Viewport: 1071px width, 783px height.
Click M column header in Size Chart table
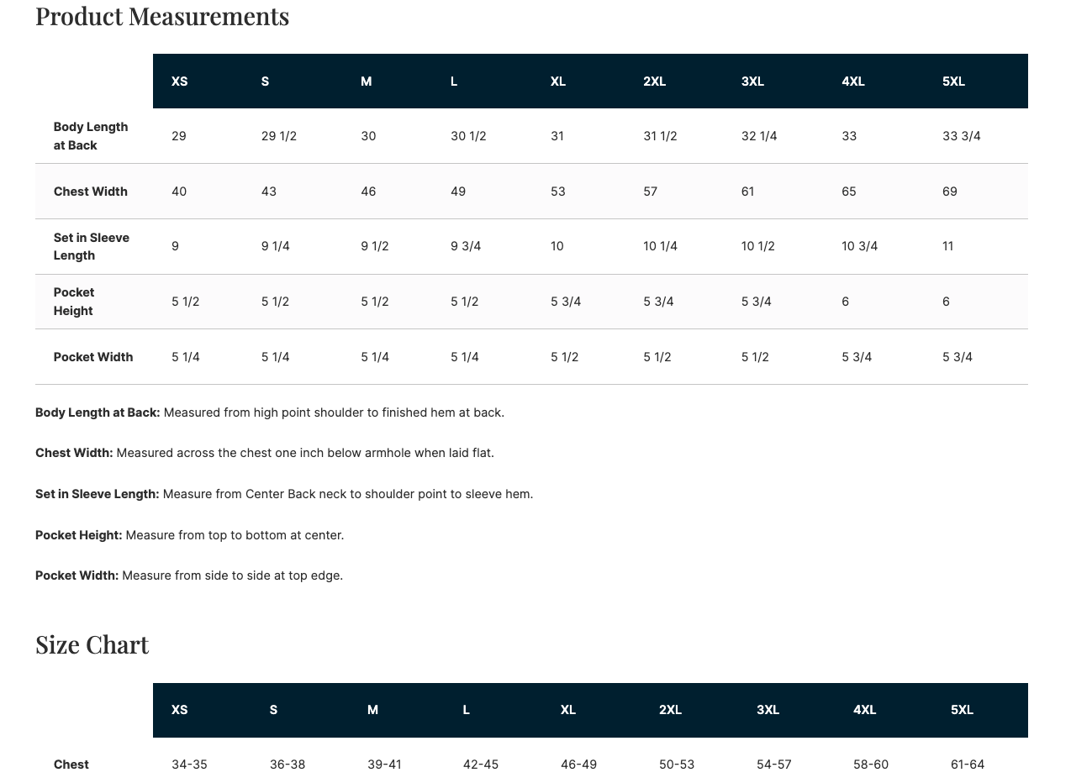pyautogui.click(x=372, y=710)
